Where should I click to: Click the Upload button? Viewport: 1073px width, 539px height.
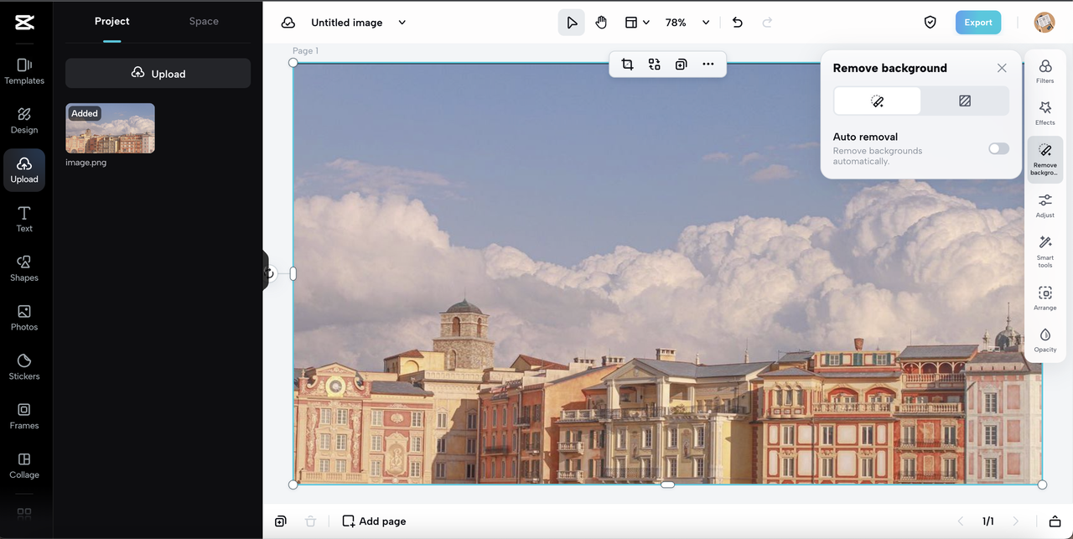point(158,74)
